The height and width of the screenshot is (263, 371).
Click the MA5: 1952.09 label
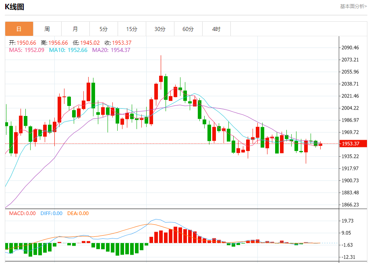27,50
